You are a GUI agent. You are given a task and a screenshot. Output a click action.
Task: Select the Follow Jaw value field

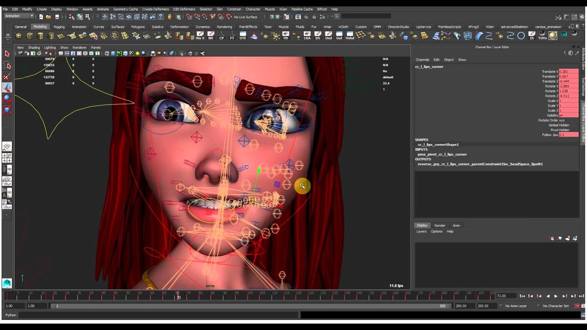pyautogui.click(x=569, y=135)
